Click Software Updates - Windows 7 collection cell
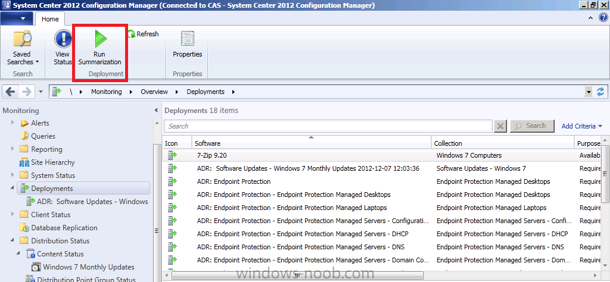This screenshot has width=610, height=282. [x=481, y=168]
